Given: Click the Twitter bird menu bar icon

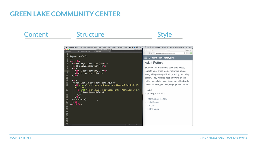Looking at the screenshot, I should coord(135,47).
